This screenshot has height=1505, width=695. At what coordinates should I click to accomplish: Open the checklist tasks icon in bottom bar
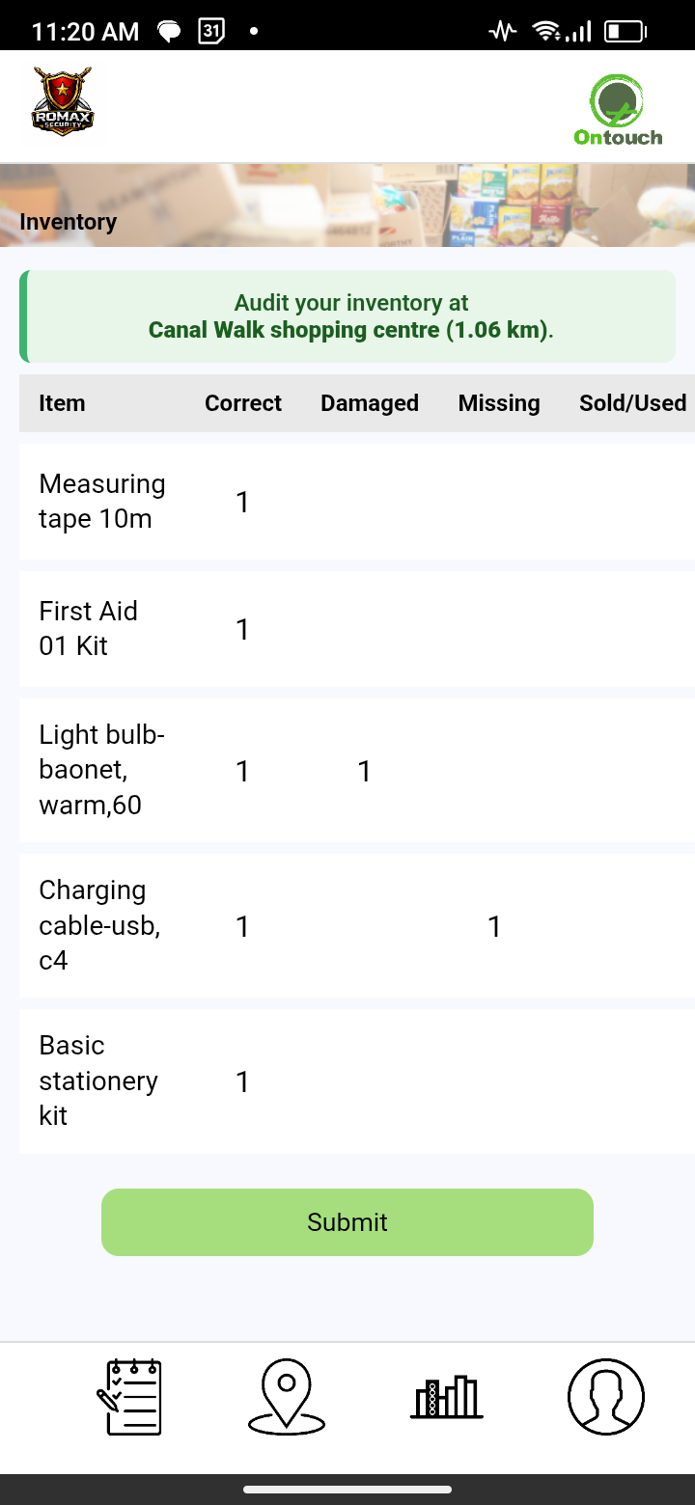click(129, 1396)
